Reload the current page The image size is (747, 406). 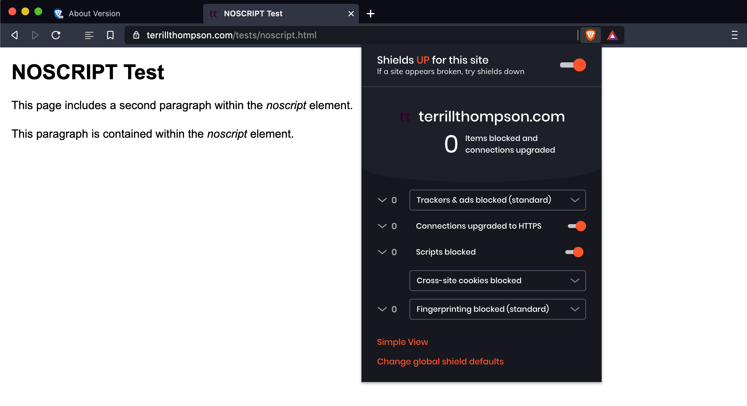[56, 35]
